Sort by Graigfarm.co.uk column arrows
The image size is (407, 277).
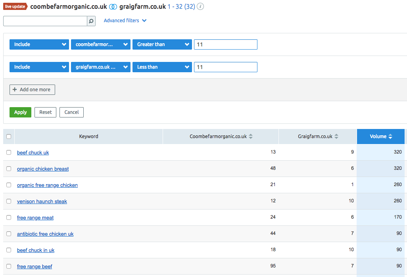[336, 136]
